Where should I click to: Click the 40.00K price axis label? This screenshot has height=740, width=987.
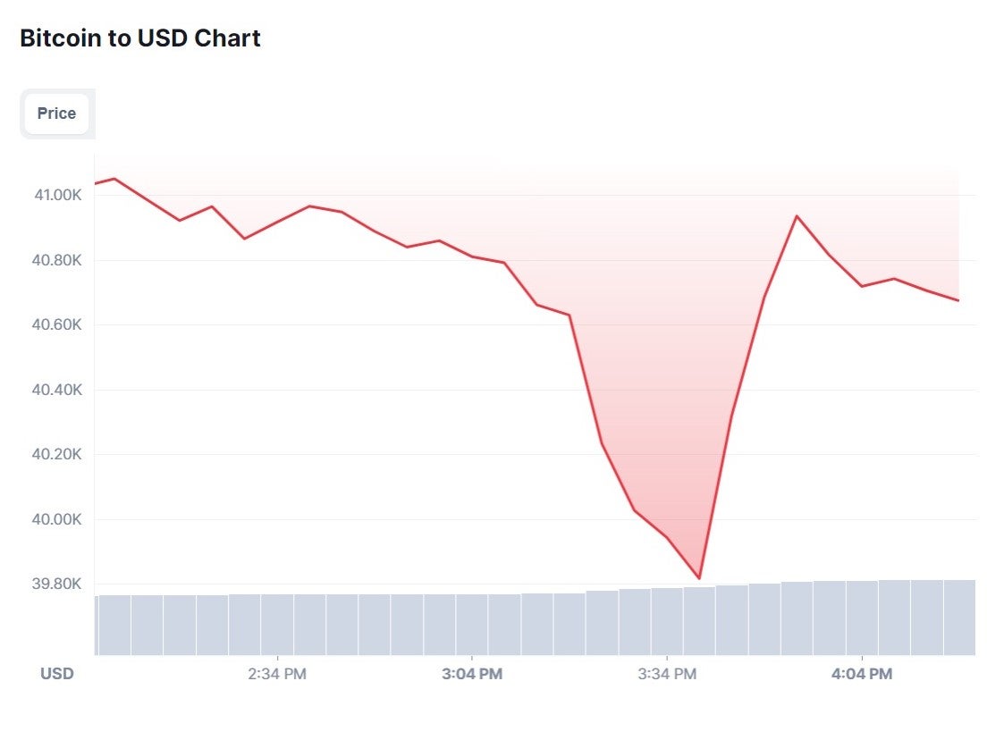pyautogui.click(x=57, y=519)
